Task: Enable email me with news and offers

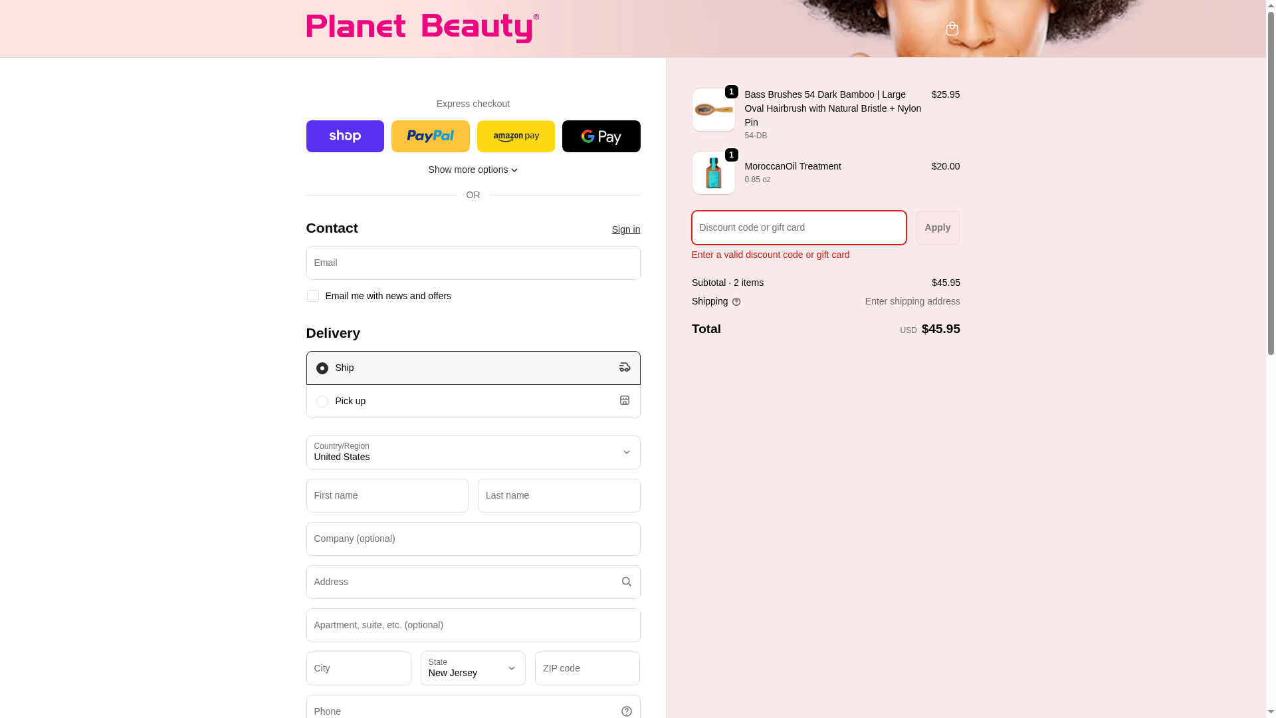Action: (313, 296)
